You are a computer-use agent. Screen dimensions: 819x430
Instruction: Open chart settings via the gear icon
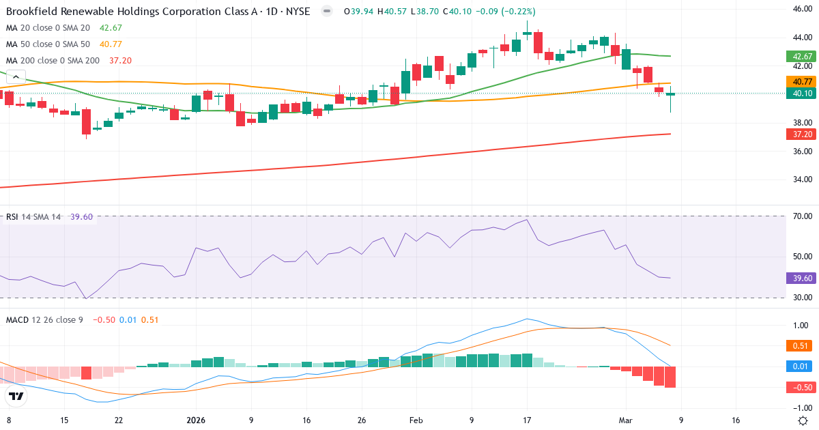[803, 422]
